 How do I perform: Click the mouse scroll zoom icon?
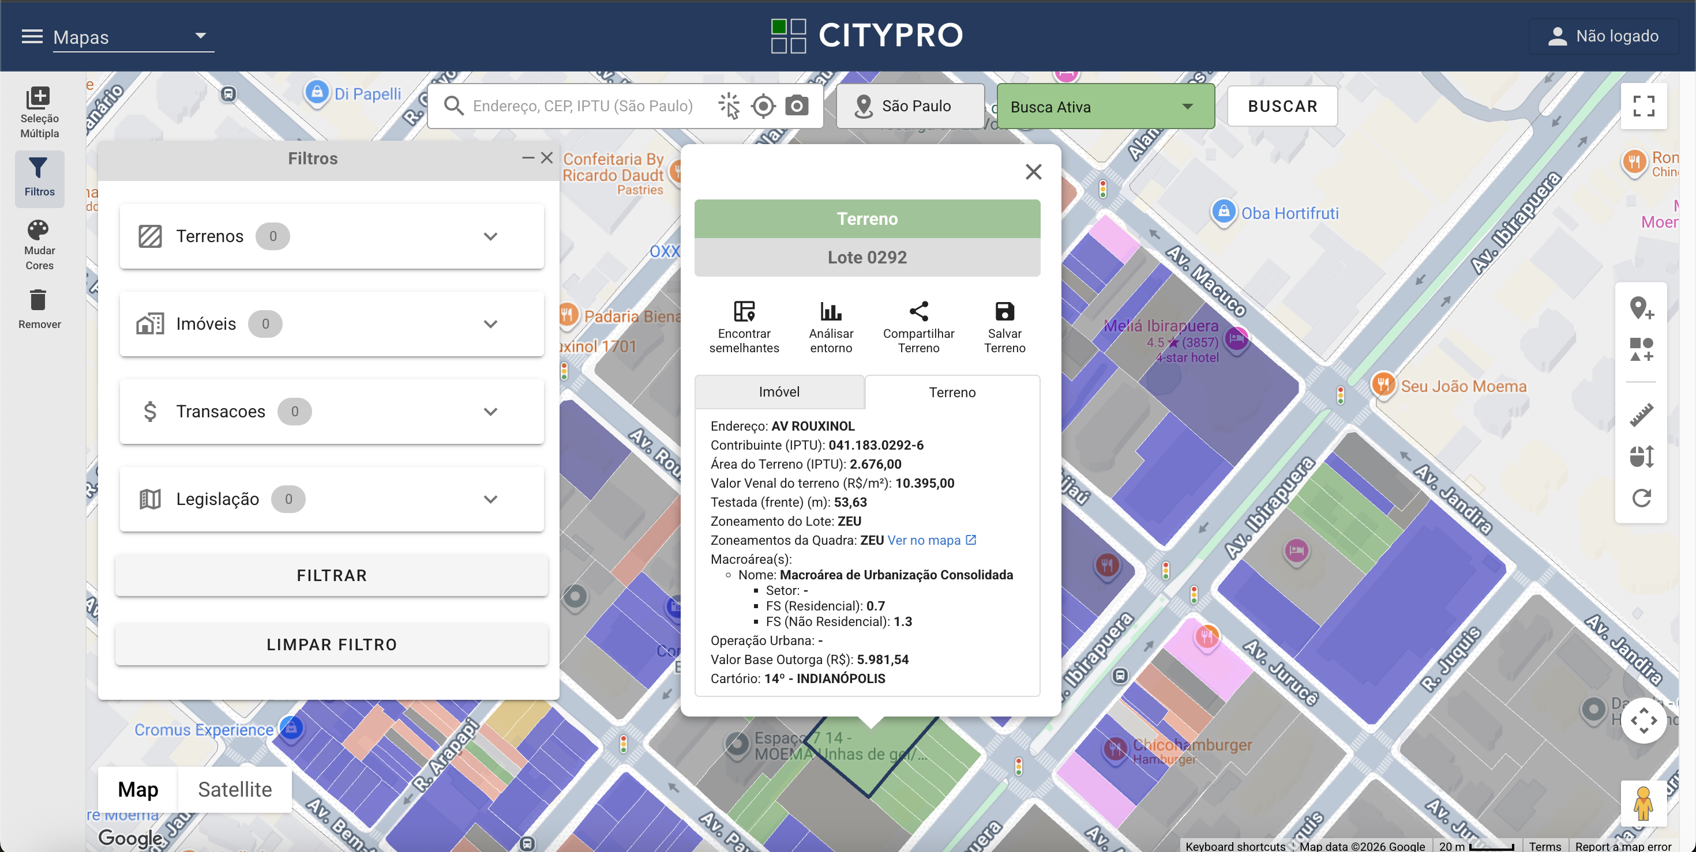coord(1641,456)
